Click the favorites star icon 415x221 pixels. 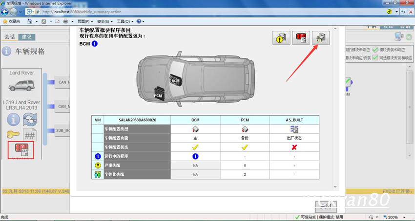(5, 21)
